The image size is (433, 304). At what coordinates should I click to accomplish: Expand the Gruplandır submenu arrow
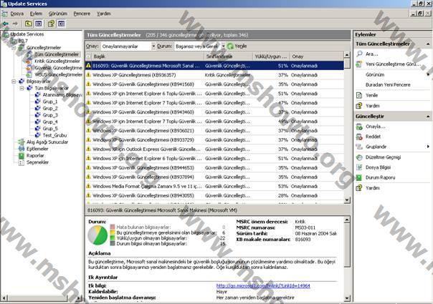[428, 147]
